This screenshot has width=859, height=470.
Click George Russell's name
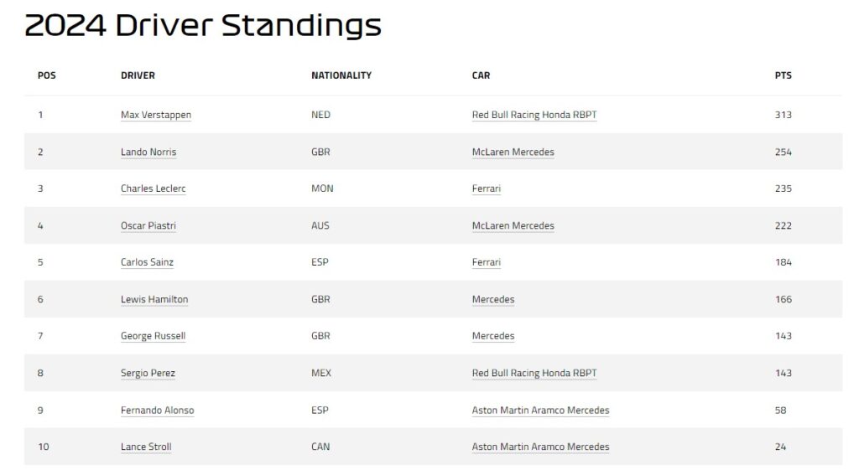(153, 336)
